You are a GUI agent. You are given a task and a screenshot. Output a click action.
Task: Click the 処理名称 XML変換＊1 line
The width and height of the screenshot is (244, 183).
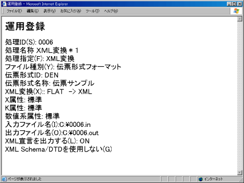[42, 50]
